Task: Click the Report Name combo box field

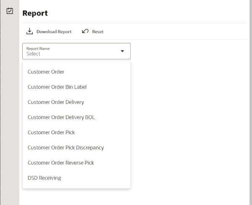Action: tap(76, 51)
